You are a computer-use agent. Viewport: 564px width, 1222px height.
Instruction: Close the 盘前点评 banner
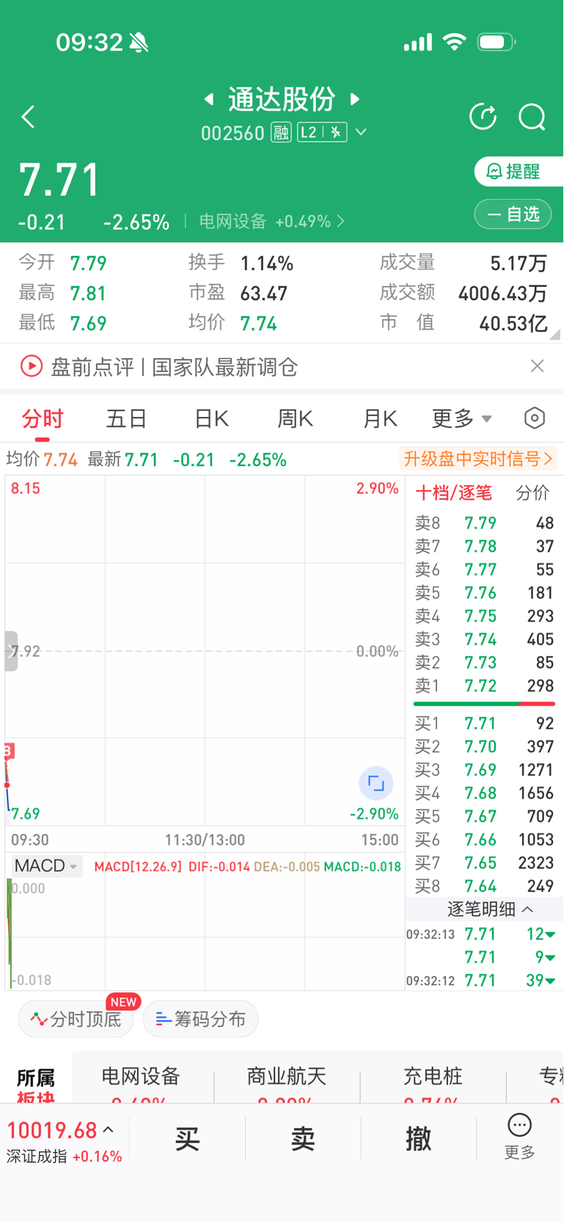(537, 365)
